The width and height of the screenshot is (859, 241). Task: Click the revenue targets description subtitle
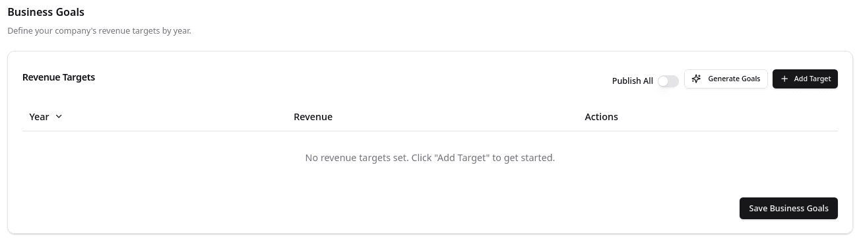point(99,30)
